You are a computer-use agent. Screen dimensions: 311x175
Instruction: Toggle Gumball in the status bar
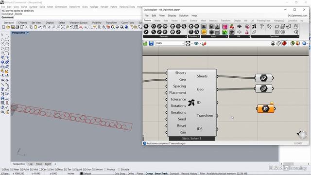(174, 174)
